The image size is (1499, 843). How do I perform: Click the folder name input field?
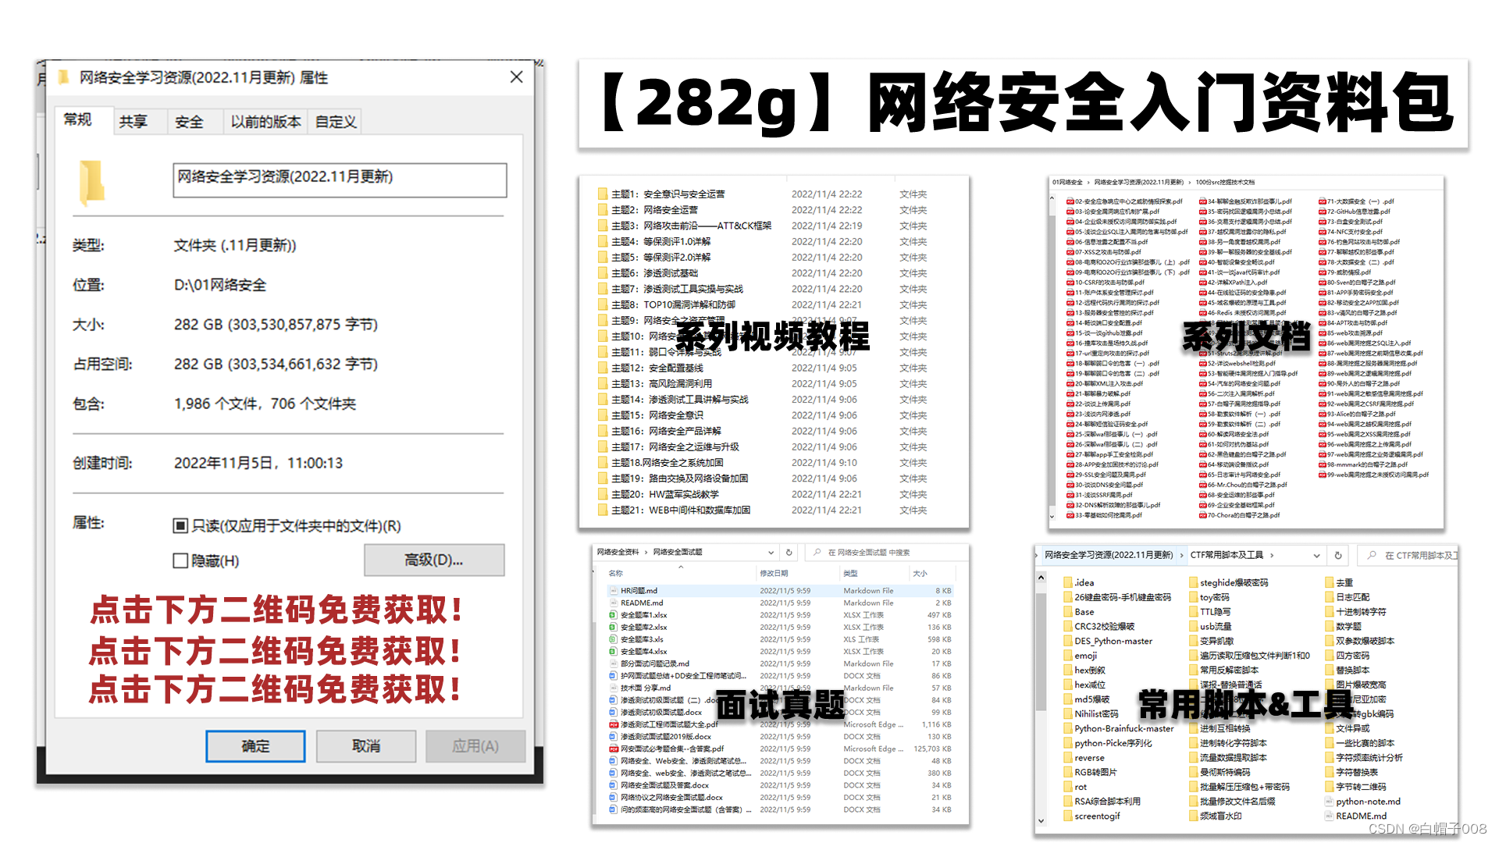click(x=340, y=180)
